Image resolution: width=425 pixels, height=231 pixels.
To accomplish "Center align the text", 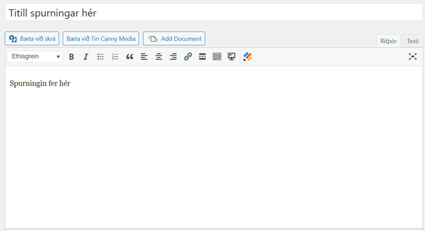I will point(159,57).
